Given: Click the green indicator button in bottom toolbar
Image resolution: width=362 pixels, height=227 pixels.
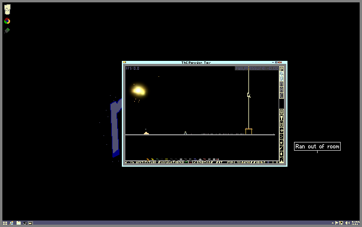Looking at the screenshot, I should point(186,162).
